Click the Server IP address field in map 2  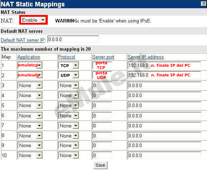coord(164,75)
